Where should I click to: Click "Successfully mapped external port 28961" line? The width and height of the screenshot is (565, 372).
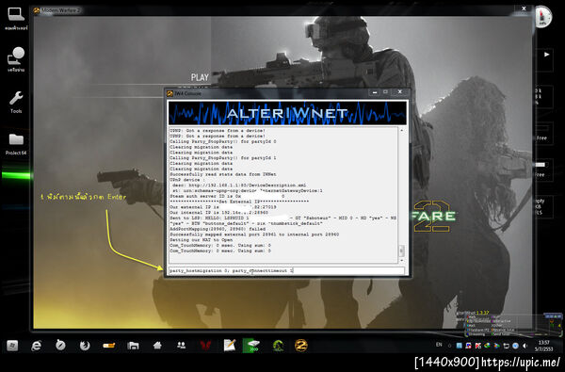pyautogui.click(x=254, y=235)
